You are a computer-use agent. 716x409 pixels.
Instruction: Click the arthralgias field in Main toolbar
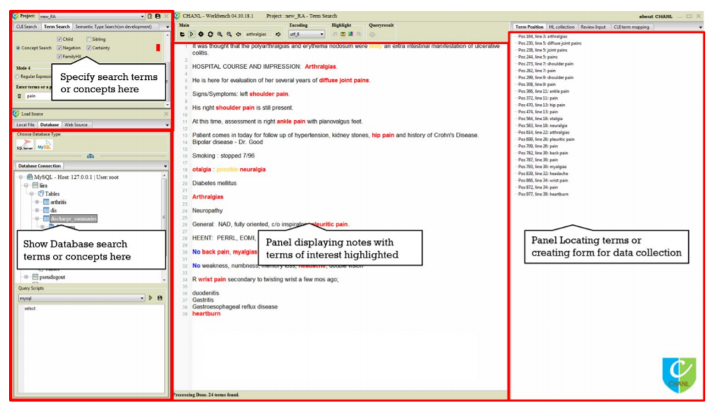click(258, 34)
